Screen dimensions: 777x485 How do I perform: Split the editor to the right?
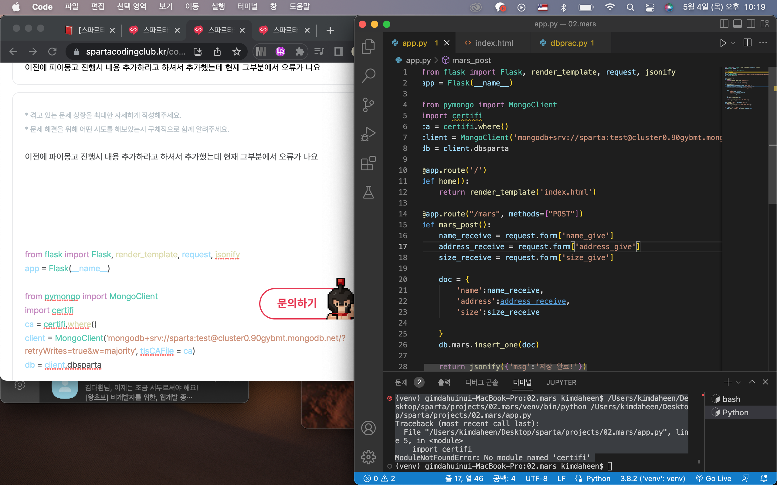pos(748,43)
